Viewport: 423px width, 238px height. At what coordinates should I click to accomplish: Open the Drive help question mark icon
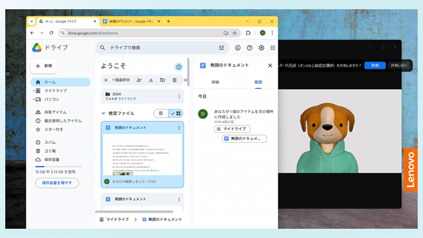250,48
